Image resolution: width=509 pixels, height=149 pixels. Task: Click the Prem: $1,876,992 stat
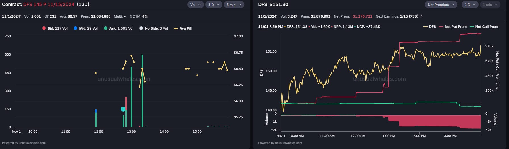[x=316, y=16]
